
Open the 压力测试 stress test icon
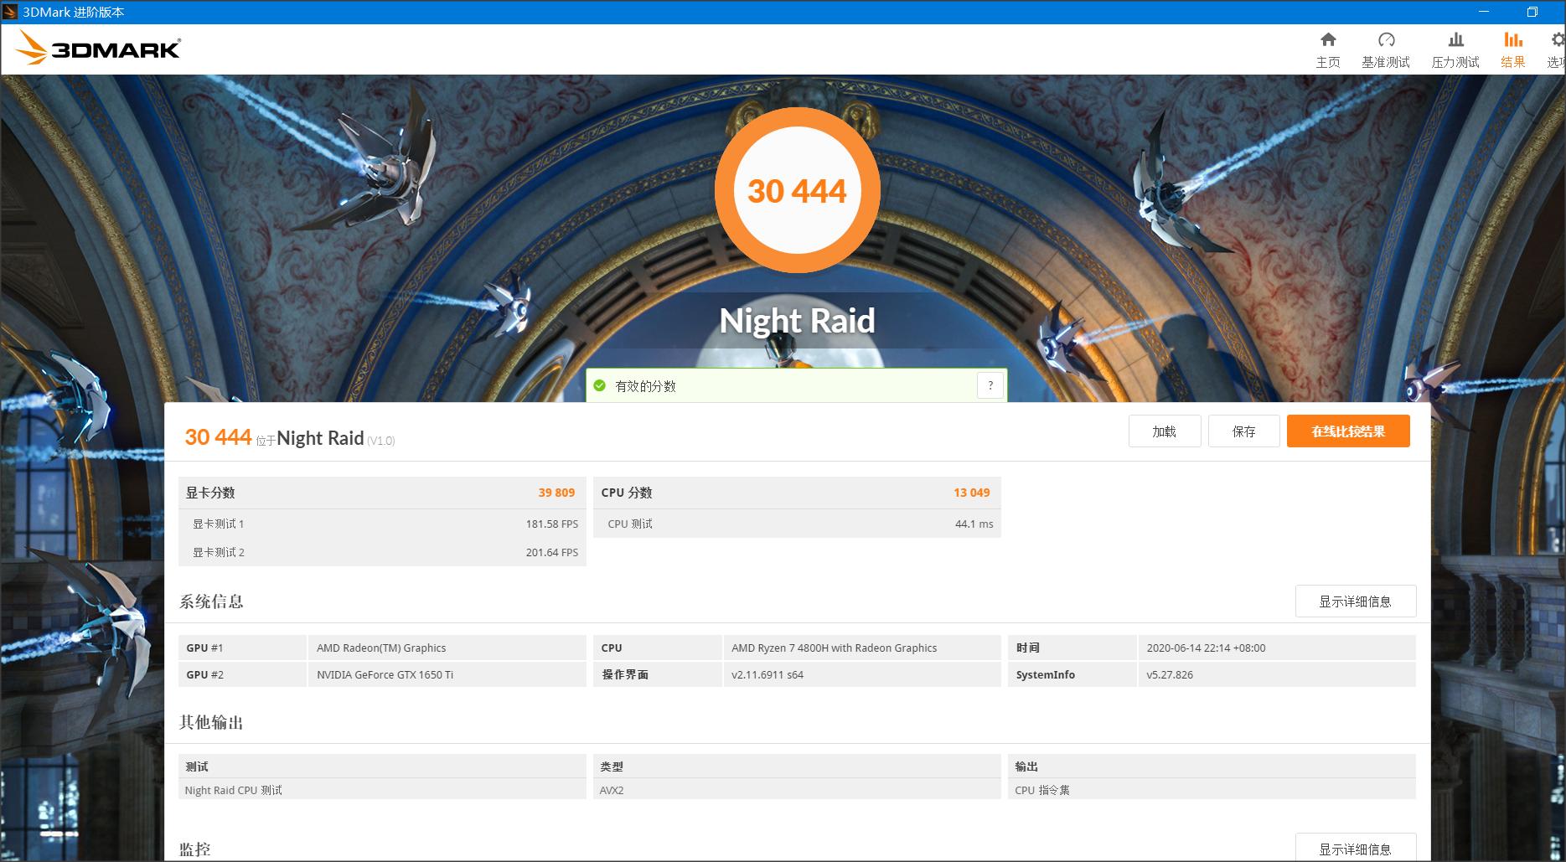point(1455,40)
